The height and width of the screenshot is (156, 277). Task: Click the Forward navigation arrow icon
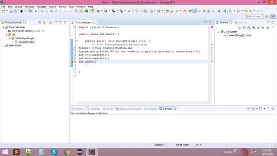(x=258, y=11)
